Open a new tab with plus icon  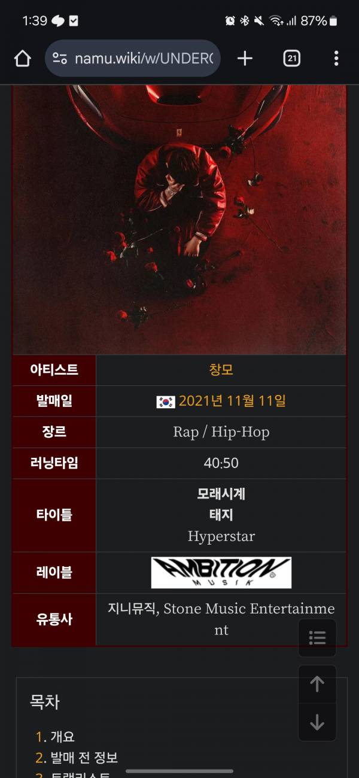coord(245,58)
